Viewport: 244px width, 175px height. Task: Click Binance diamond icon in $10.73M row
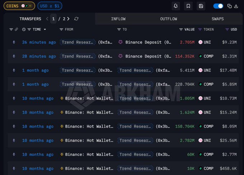pos(62,98)
